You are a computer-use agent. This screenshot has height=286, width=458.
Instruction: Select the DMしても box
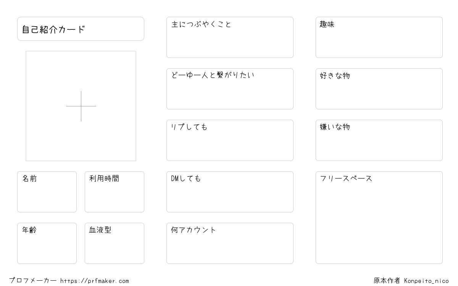pos(230,192)
